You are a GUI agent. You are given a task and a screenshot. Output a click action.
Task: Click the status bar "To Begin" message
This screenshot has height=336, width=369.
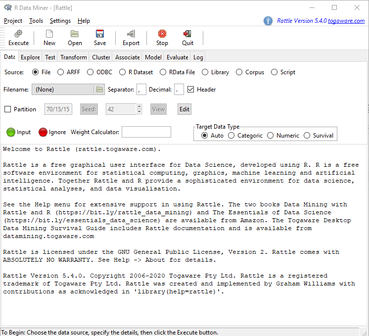tap(110, 333)
